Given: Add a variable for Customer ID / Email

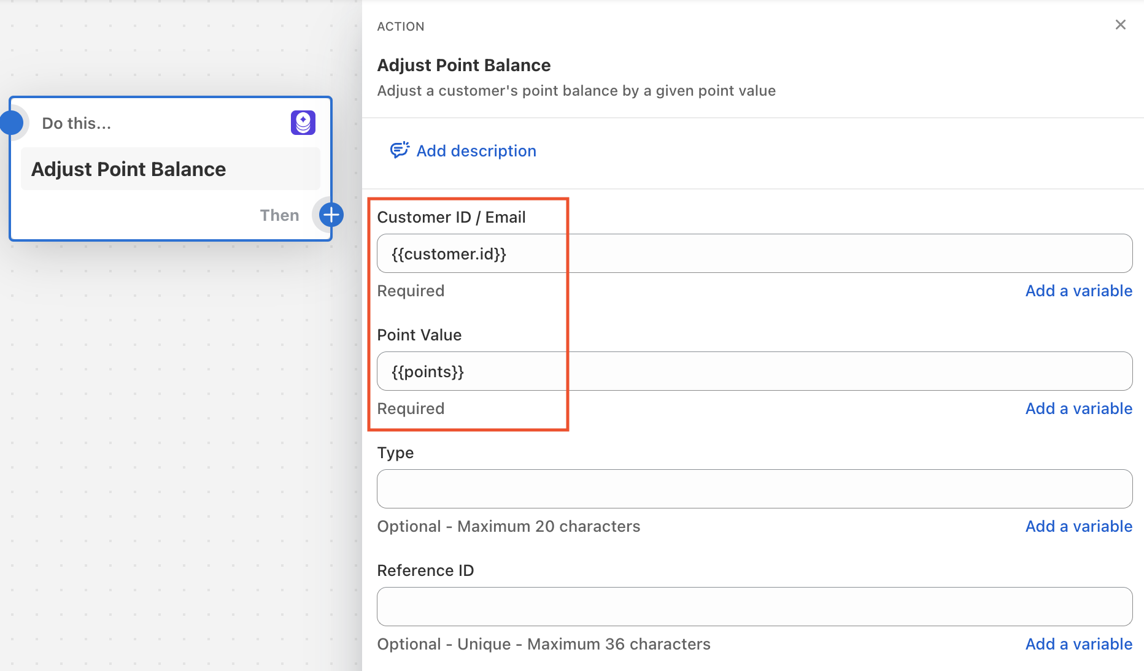Looking at the screenshot, I should (1079, 291).
